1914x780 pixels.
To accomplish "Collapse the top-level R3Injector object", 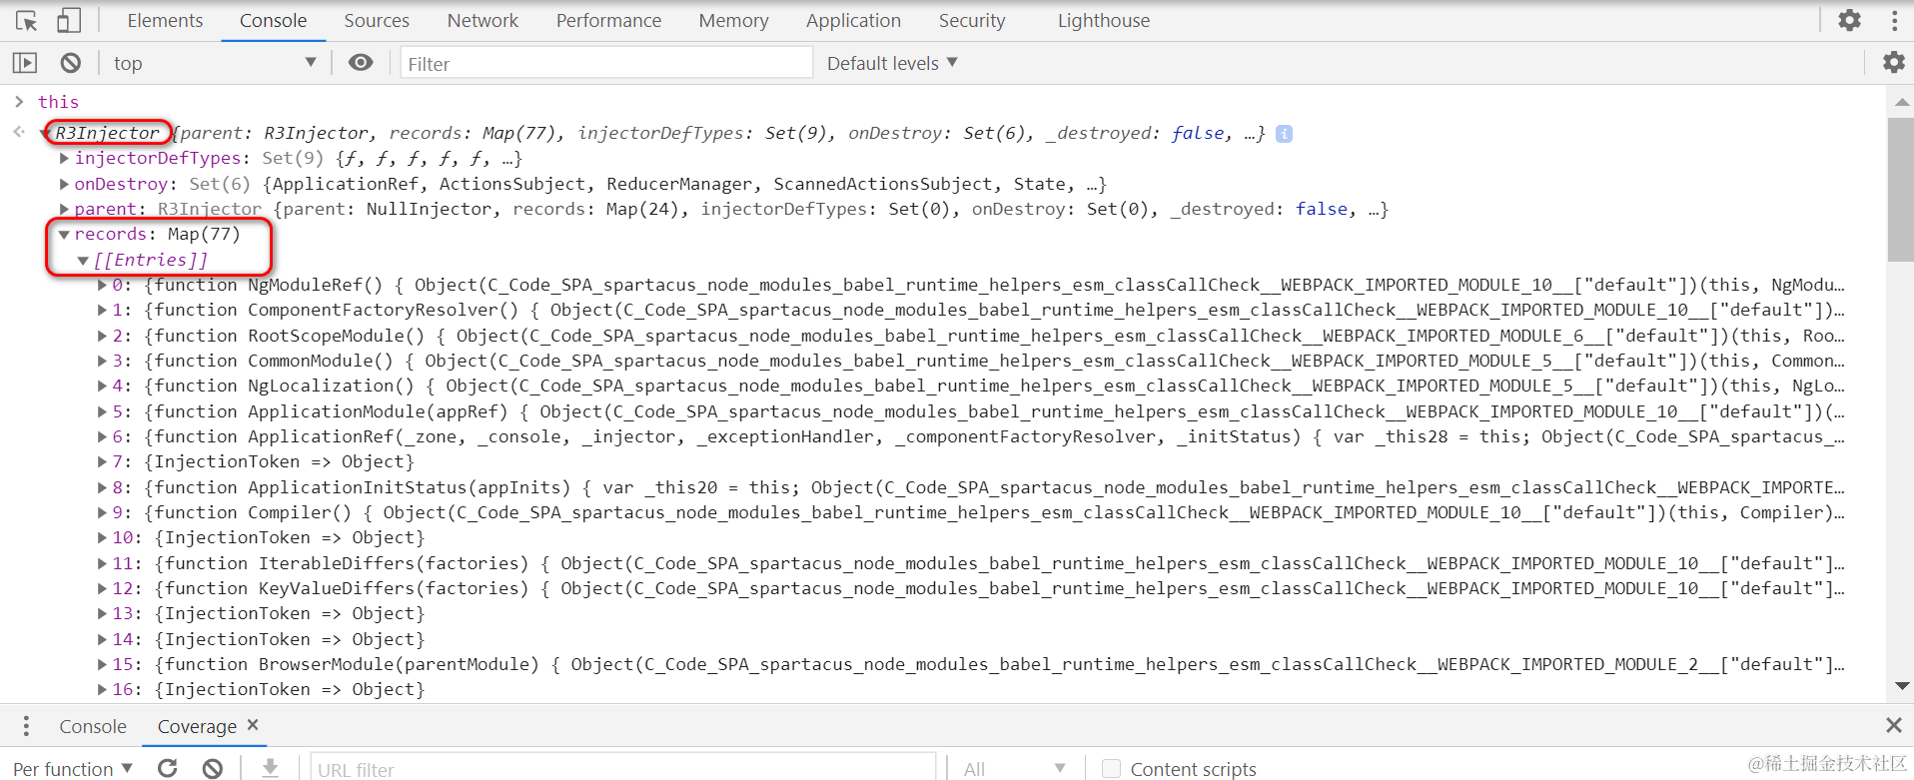I will [x=45, y=133].
